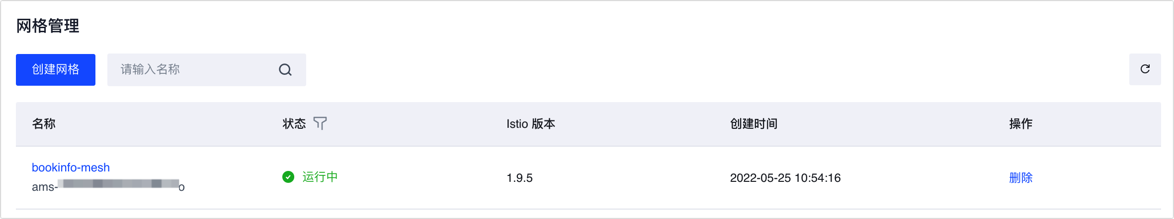Click the 状态 column header label
Screen dimensions: 1174x219
[x=294, y=124]
